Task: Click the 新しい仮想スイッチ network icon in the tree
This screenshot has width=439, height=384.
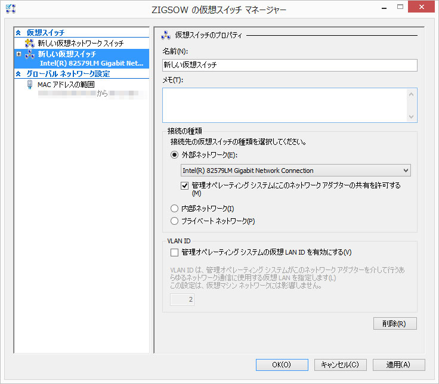Action: (x=30, y=54)
